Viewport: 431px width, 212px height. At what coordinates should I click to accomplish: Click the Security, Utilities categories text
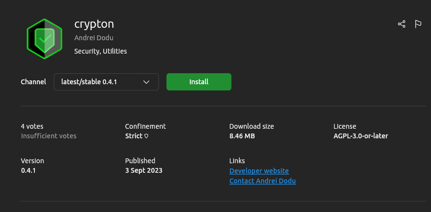(x=100, y=51)
